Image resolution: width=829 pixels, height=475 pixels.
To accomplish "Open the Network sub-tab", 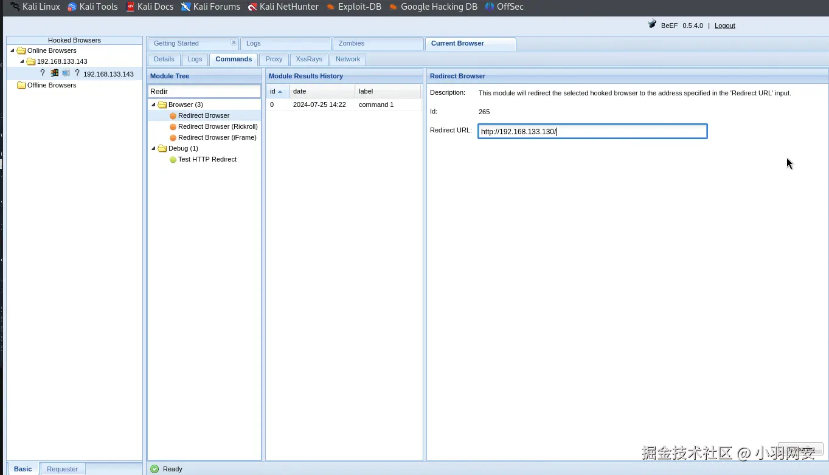I will pos(348,59).
